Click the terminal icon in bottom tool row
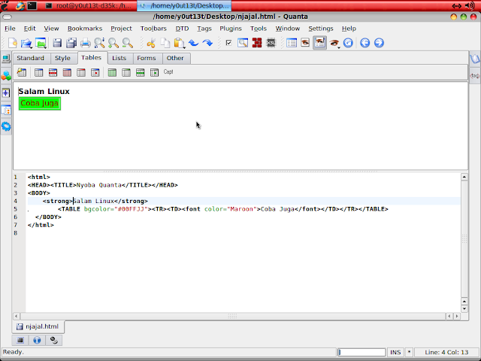 (20, 340)
